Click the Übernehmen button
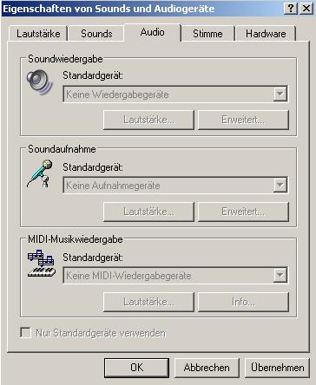The image size is (316, 385). point(277,368)
